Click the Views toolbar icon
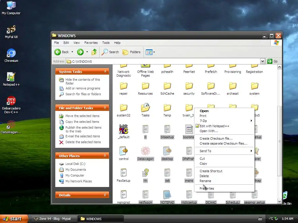The height and width of the screenshot is (223, 298). point(149,52)
